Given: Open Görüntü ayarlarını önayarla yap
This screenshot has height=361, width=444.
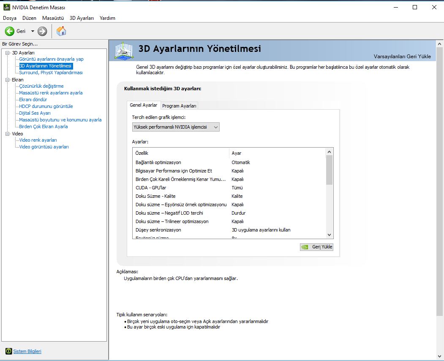Looking at the screenshot, I should 51,59.
